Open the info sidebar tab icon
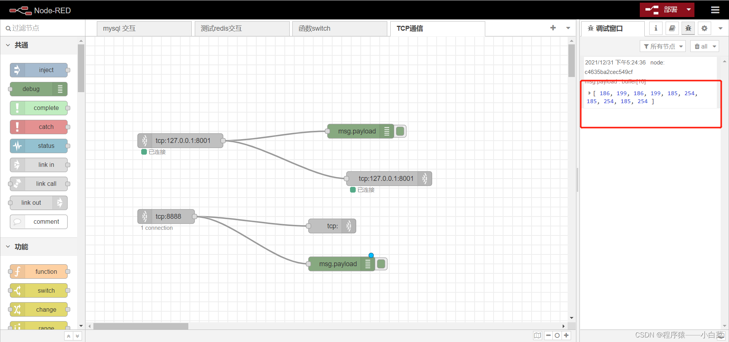729x342 pixels. click(656, 28)
